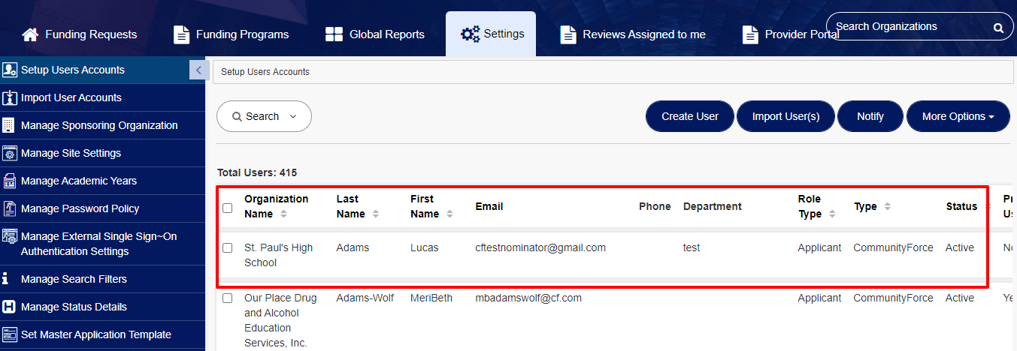Click the Funding Requests home icon
Viewport: 1017px width, 351px height.
(x=30, y=34)
